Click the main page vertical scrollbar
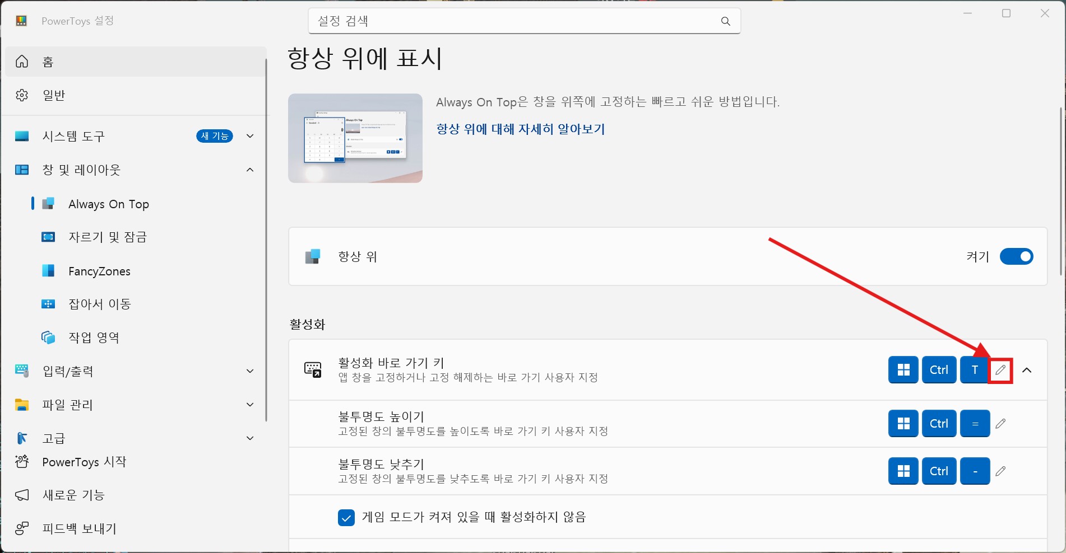1066x553 pixels. (x=1061, y=191)
